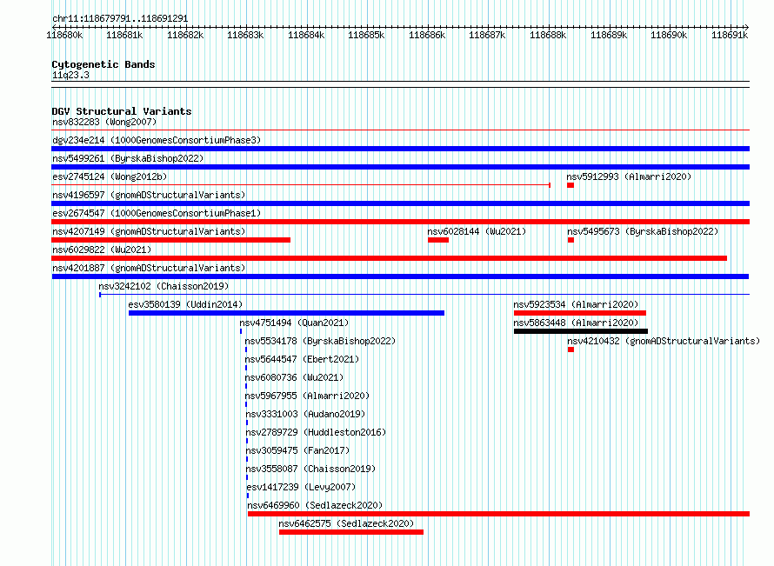Open nsv3558087 (Chaisson2019) label
This screenshot has height=566, width=774.
click(310, 469)
